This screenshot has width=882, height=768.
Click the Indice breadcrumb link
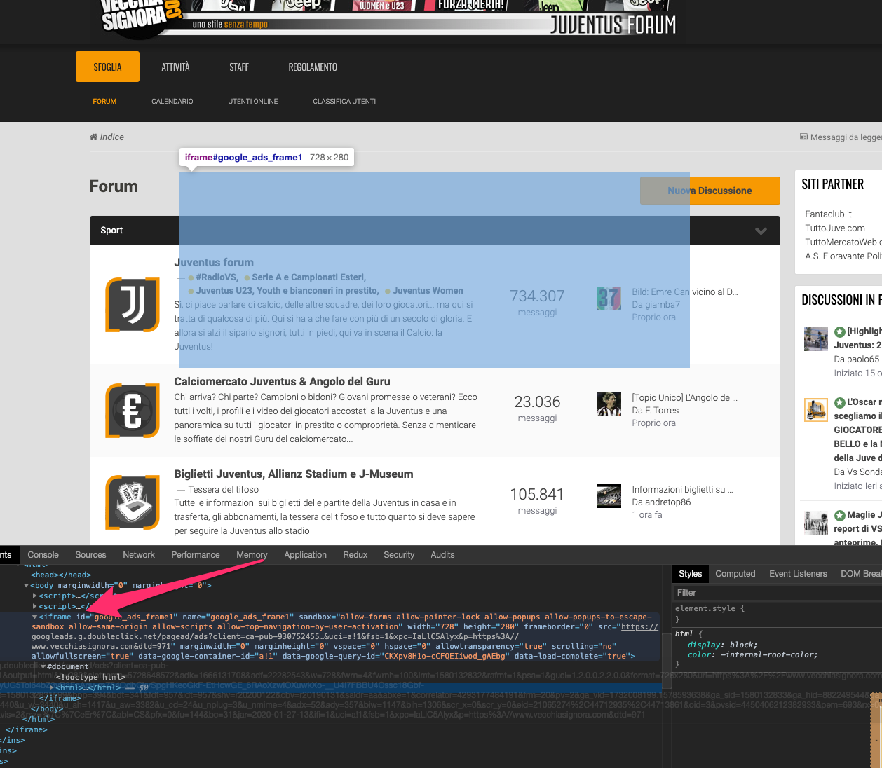click(x=112, y=137)
